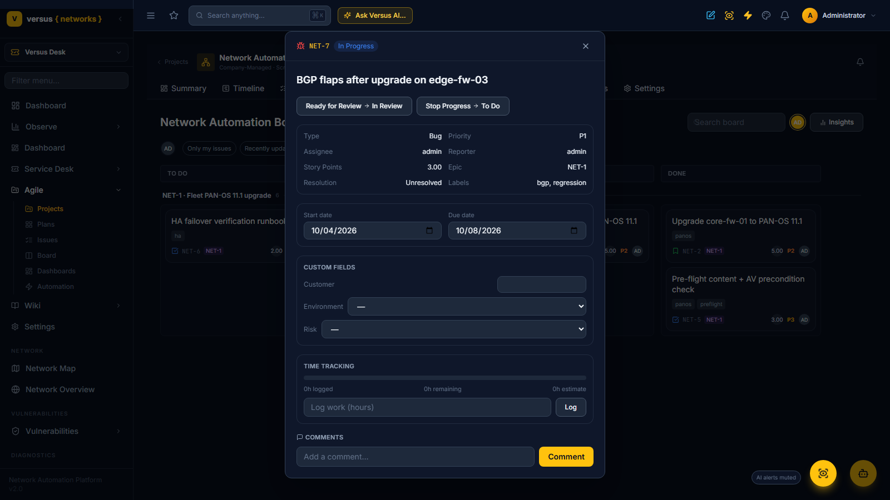
Task: Open Projects in the Agile menu
Action: (50, 209)
